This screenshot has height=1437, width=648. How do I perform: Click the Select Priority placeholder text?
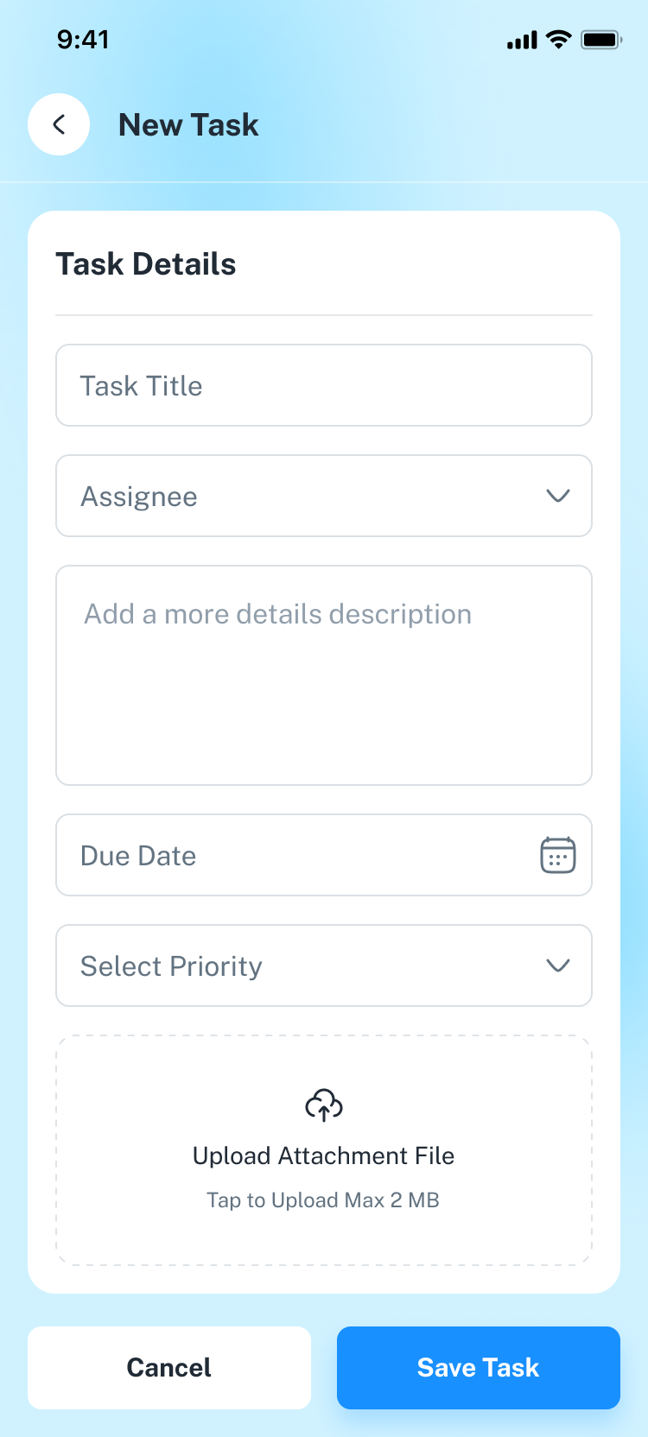[x=171, y=966]
